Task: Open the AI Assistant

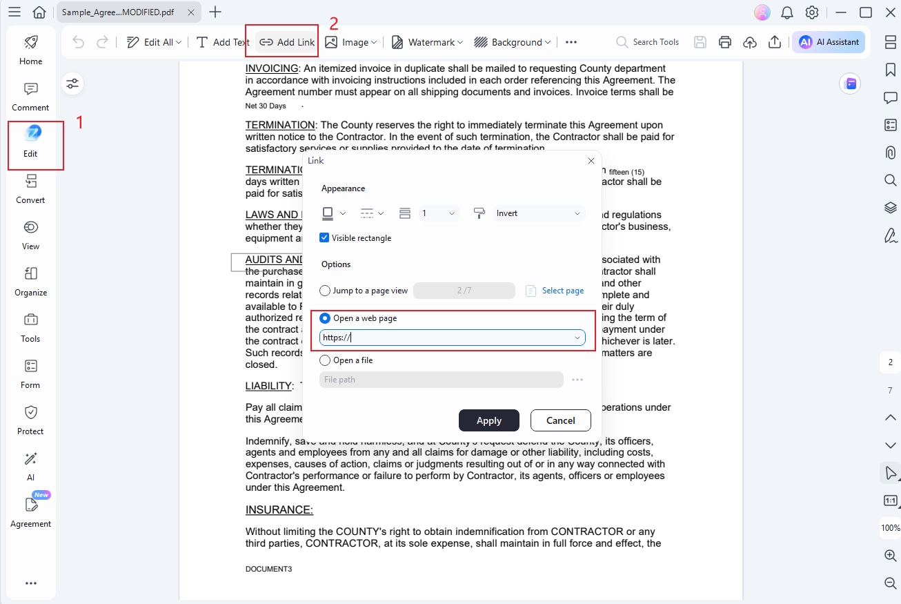Action: coord(829,42)
